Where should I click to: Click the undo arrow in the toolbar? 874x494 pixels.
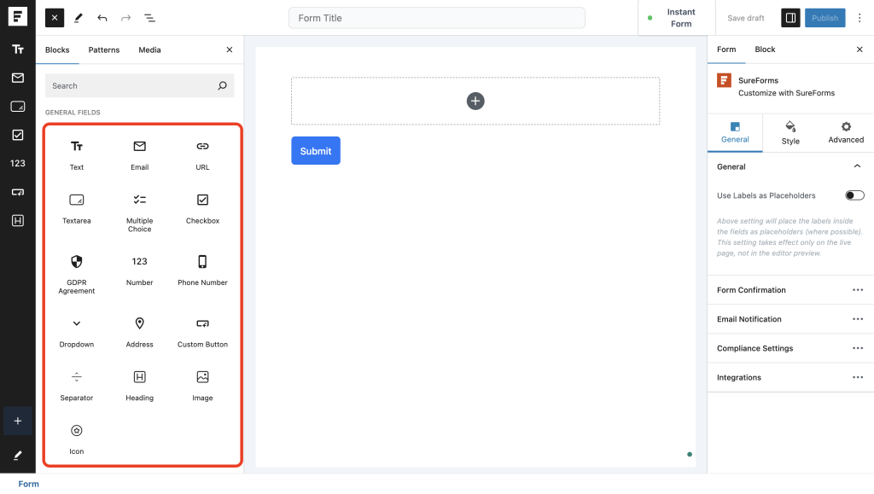(x=102, y=17)
